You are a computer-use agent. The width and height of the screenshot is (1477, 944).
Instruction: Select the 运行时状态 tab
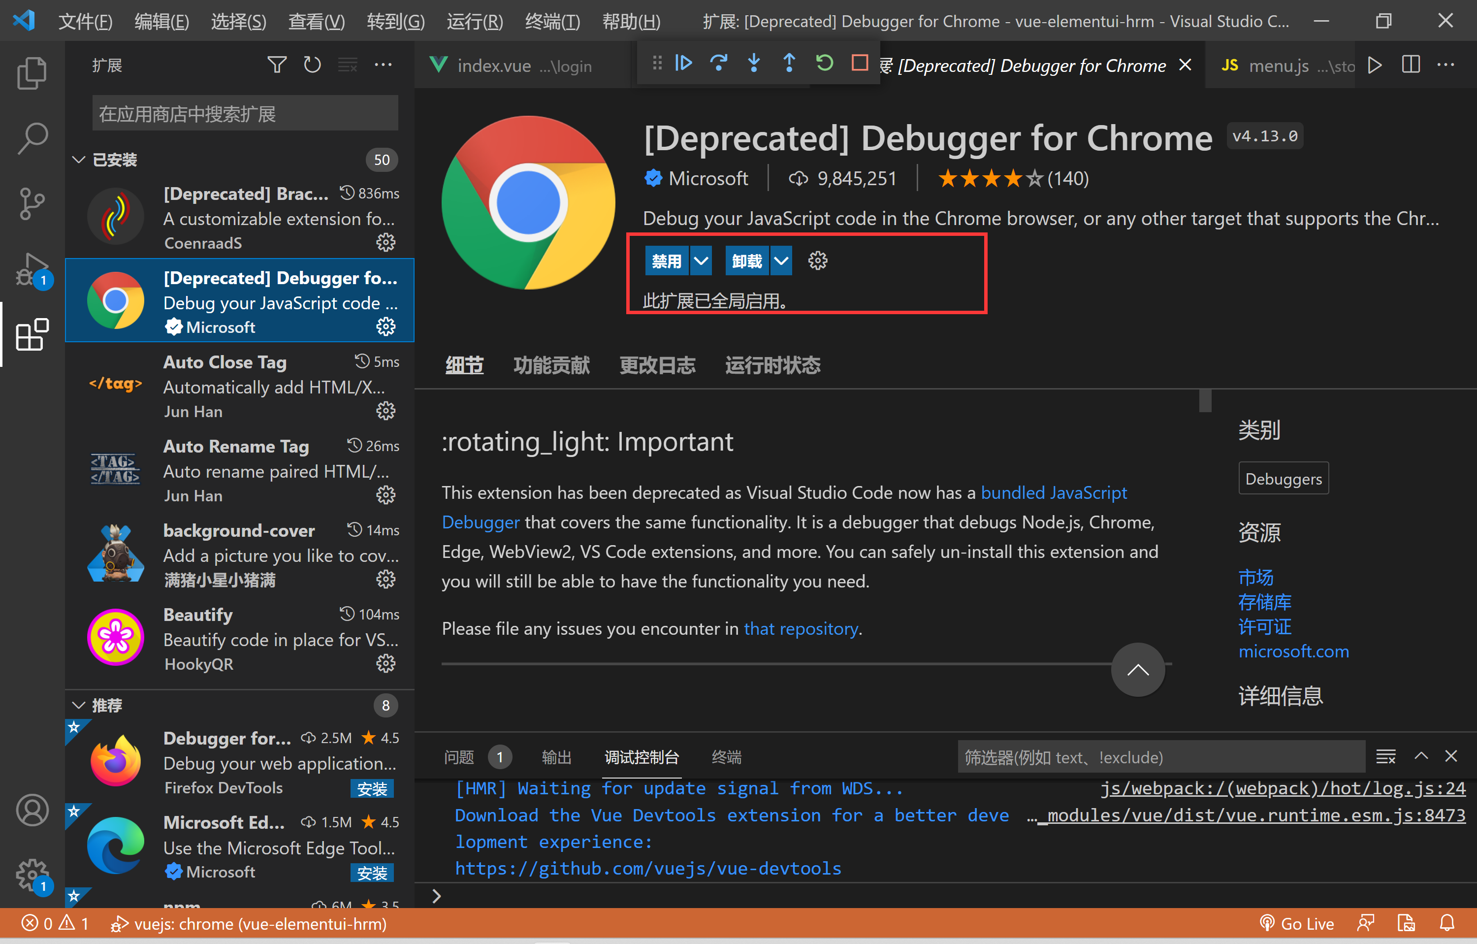(772, 365)
